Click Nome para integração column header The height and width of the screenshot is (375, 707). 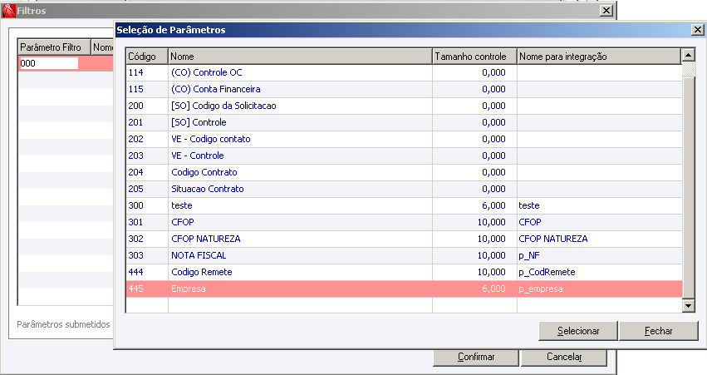[x=599, y=57]
